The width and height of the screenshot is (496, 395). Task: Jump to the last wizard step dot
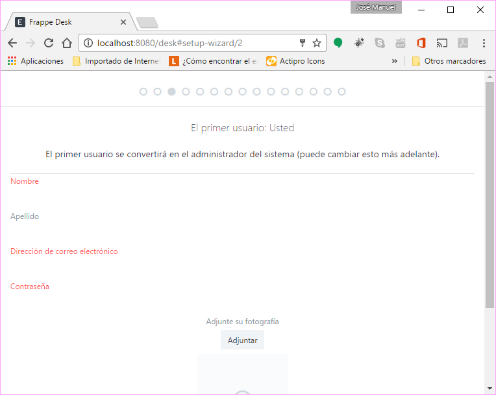[341, 92]
